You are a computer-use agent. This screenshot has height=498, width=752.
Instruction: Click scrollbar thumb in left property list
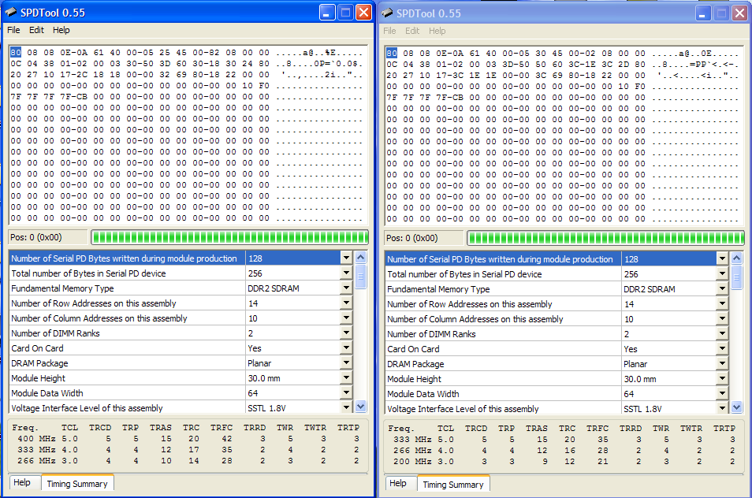(361, 276)
